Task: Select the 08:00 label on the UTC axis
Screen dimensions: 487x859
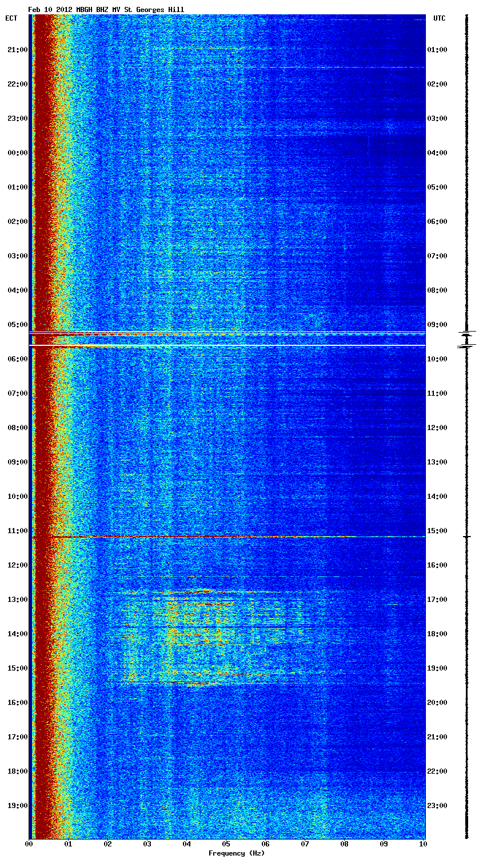Action: (x=437, y=290)
